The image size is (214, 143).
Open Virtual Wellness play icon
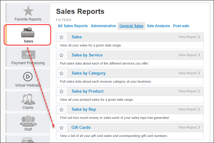(28, 77)
